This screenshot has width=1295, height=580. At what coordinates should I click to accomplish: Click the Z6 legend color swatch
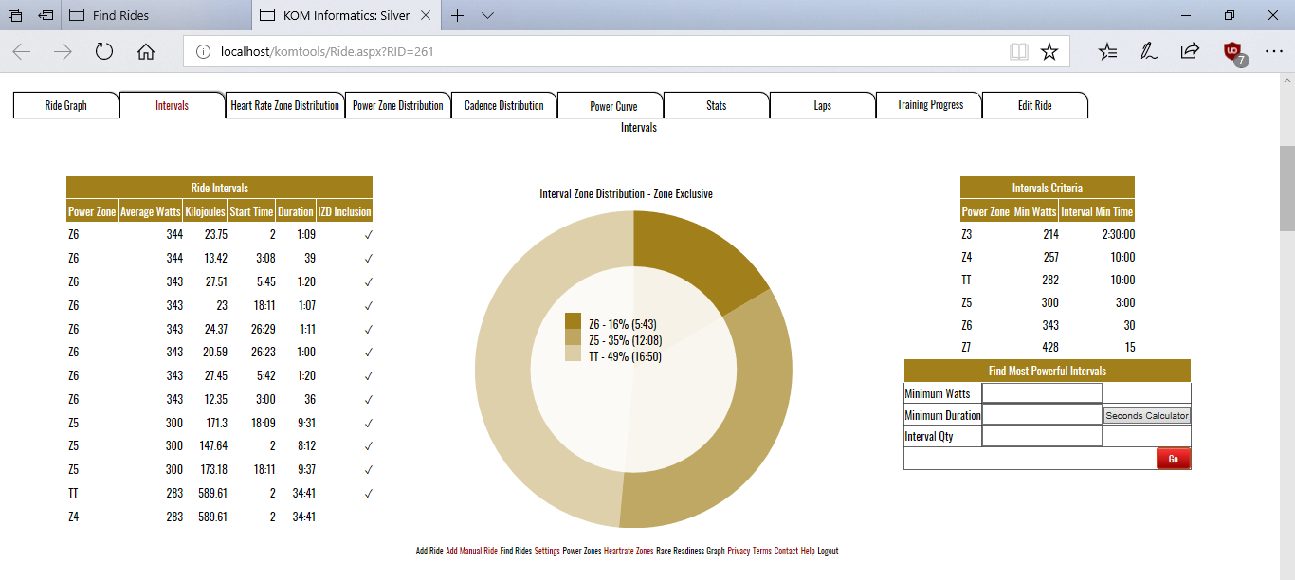tap(573, 323)
